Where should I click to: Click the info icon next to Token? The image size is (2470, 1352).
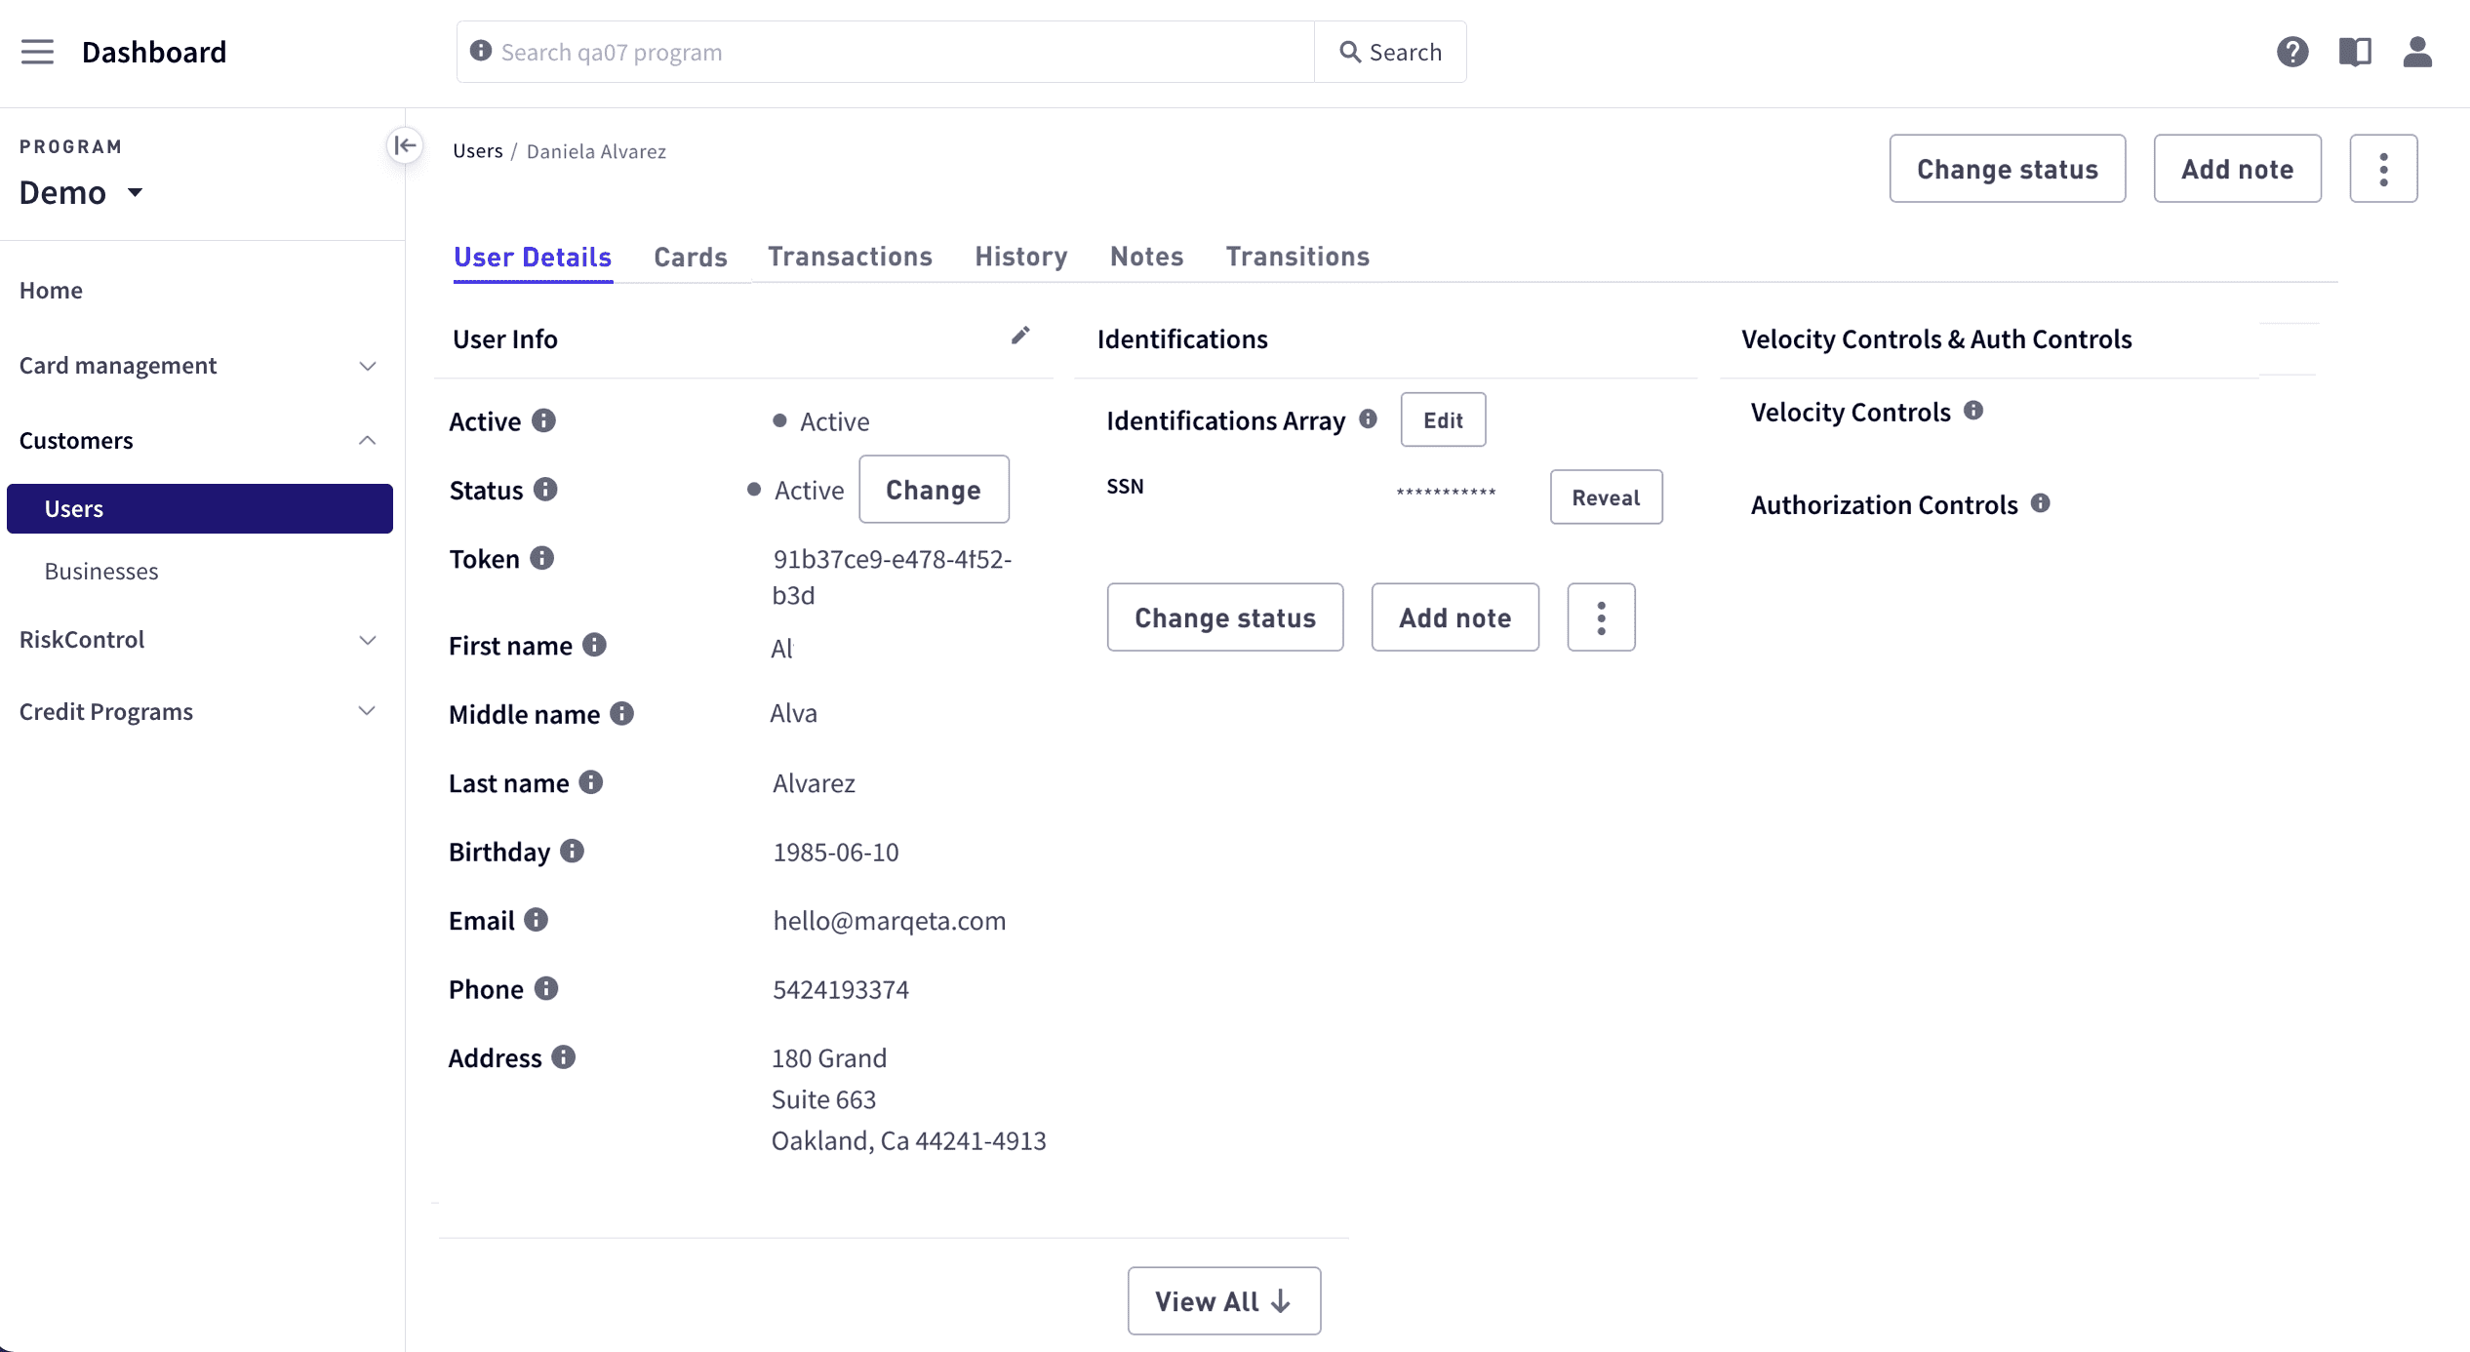coord(541,558)
